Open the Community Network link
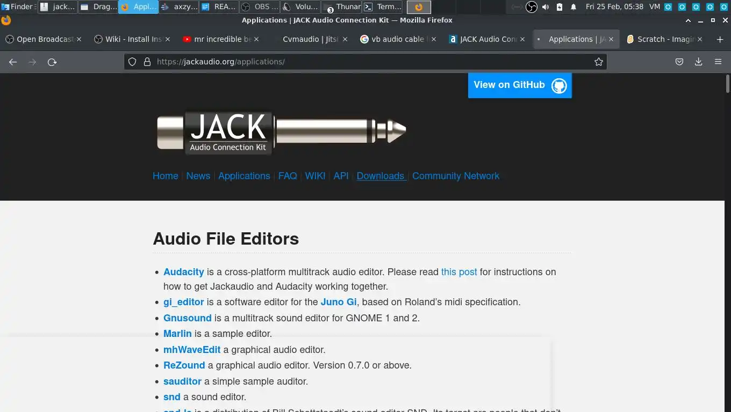 click(456, 176)
